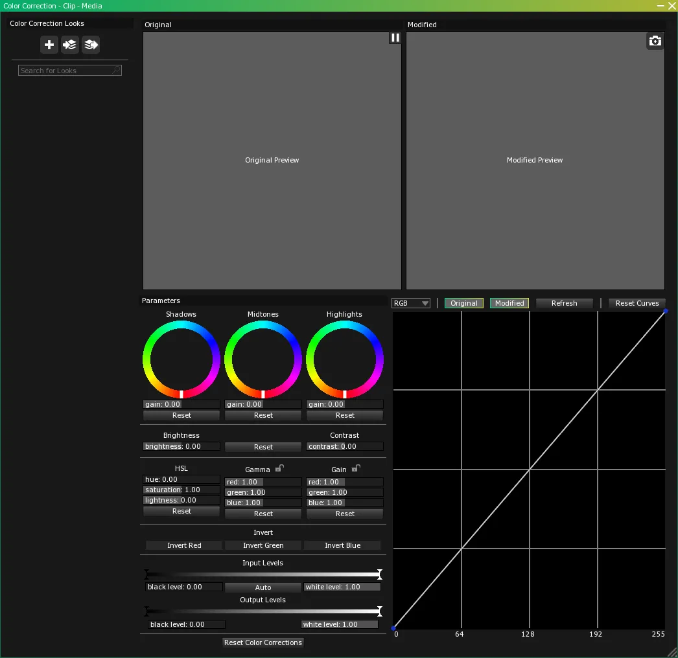Viewport: 678px width, 658px height.
Task: Toggle the Gamma channel lock icon
Action: click(x=279, y=468)
